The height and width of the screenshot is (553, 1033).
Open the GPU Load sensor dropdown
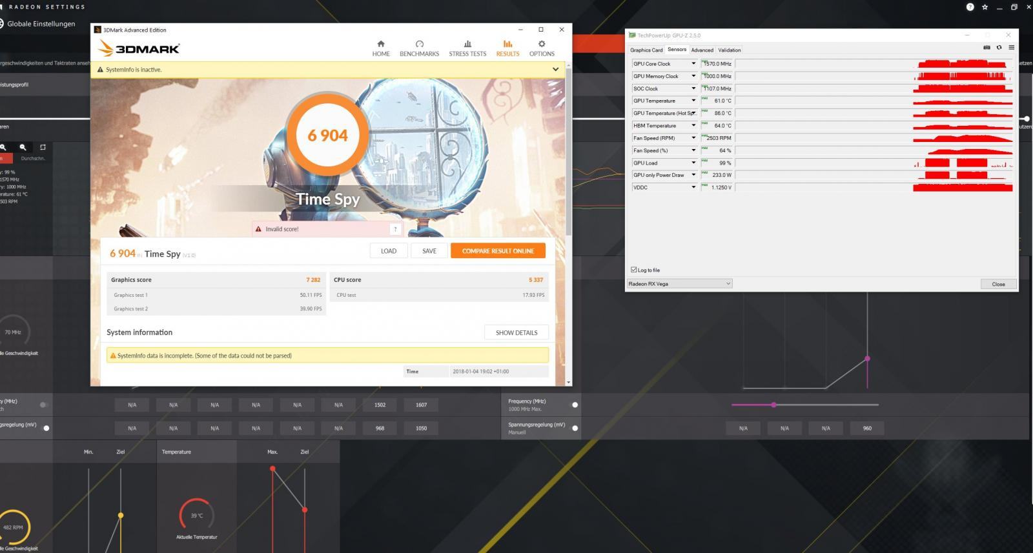click(693, 163)
